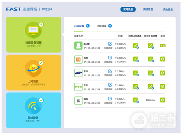
Task: Edit name of Apple device 192.168.1.105
Action: point(110,99)
